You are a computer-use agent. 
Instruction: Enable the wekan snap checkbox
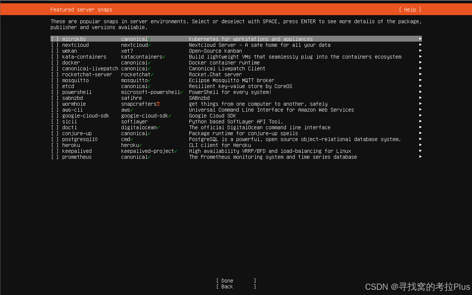pos(55,51)
